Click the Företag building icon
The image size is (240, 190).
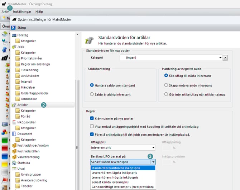click(x=14, y=35)
